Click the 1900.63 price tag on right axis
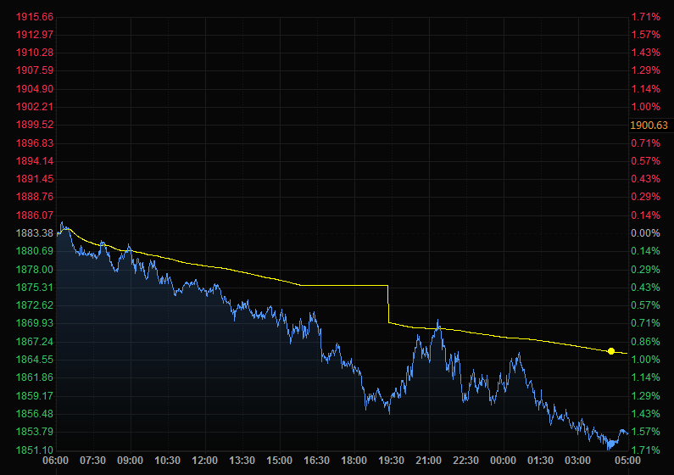 coord(649,126)
